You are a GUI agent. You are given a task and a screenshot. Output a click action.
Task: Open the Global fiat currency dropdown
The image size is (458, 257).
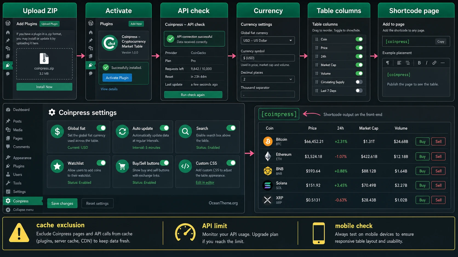268,40
